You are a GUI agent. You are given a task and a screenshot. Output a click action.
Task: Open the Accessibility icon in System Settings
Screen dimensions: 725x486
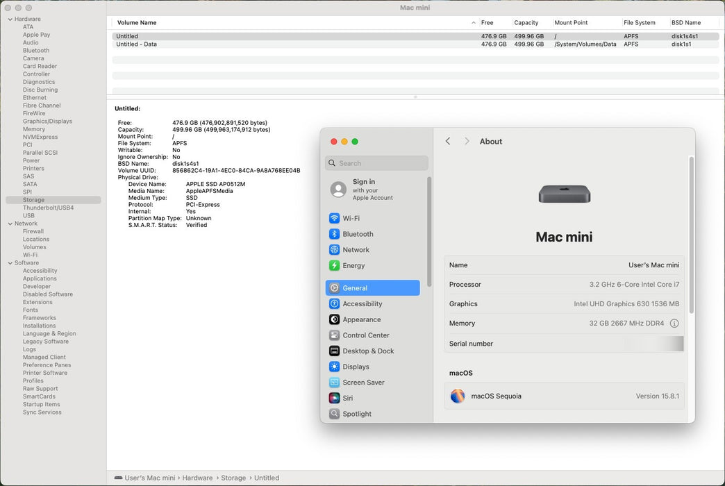tap(334, 304)
